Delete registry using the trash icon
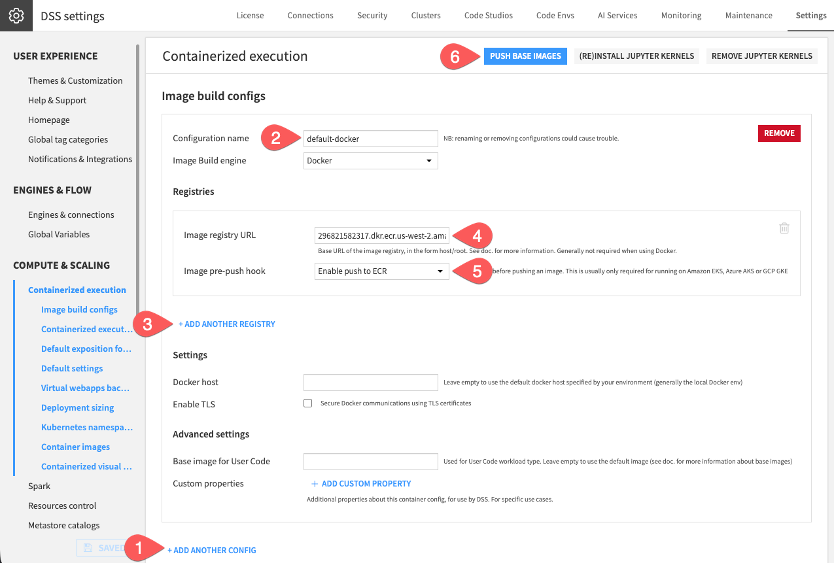The height and width of the screenshot is (563, 834). [784, 228]
